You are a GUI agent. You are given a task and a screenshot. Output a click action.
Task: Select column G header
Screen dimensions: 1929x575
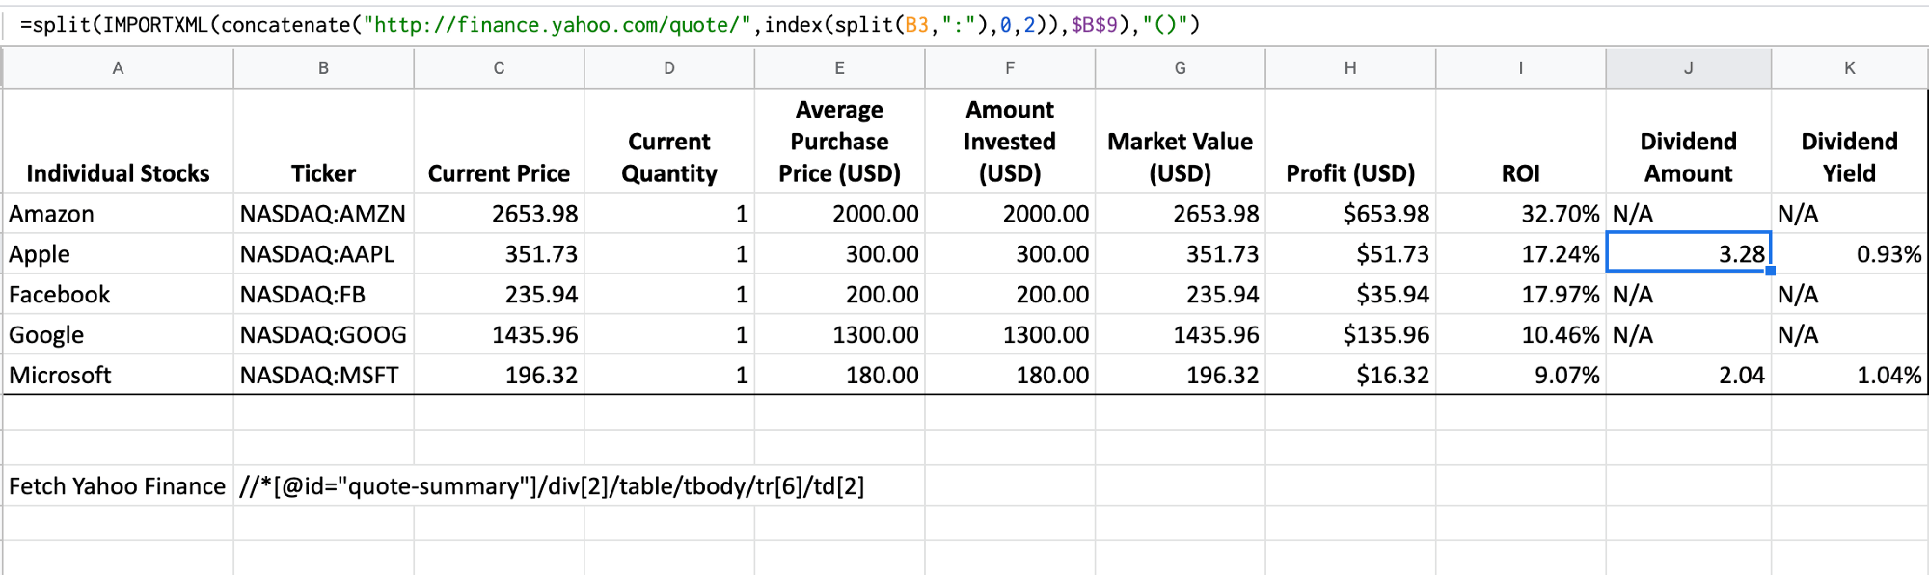(x=1181, y=68)
